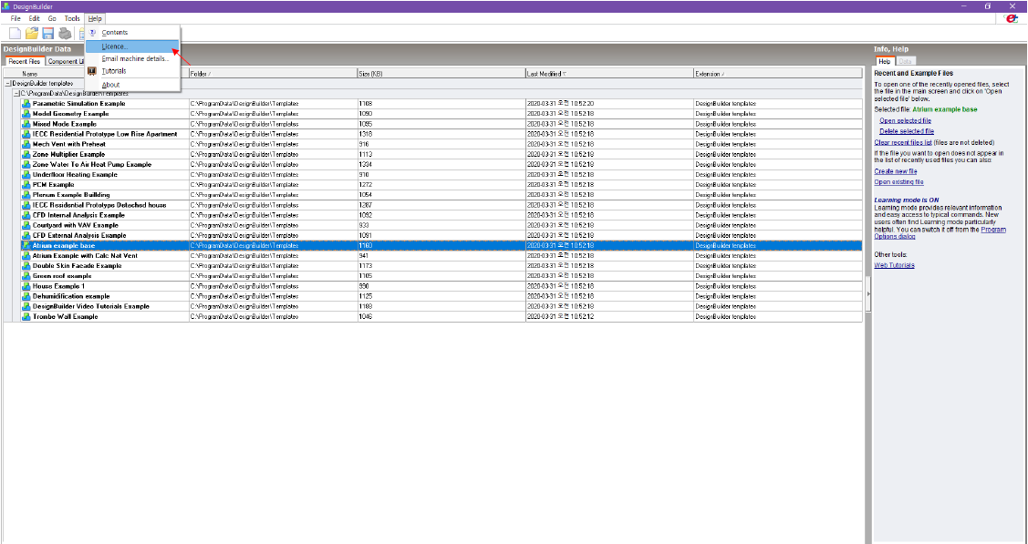
Task: Collapse the DesignBuilder templates tree group
Action: [x=8, y=84]
